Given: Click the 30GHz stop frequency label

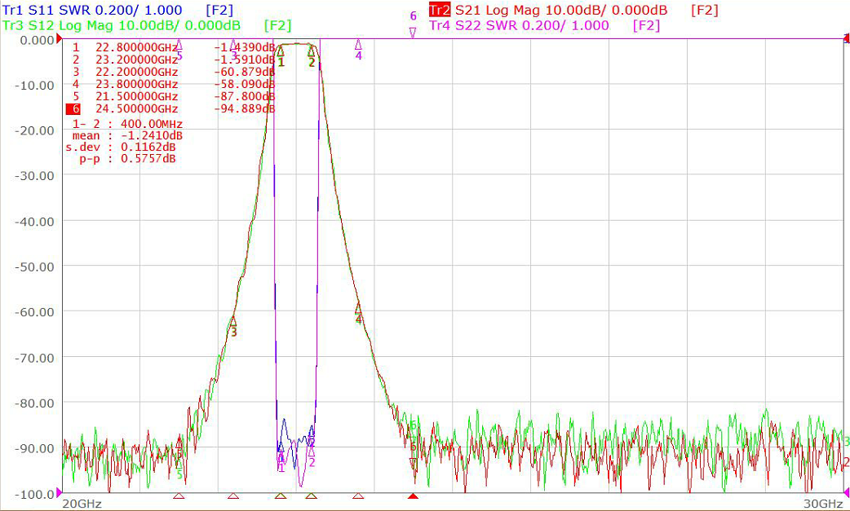Looking at the screenshot, I should pyautogui.click(x=823, y=504).
